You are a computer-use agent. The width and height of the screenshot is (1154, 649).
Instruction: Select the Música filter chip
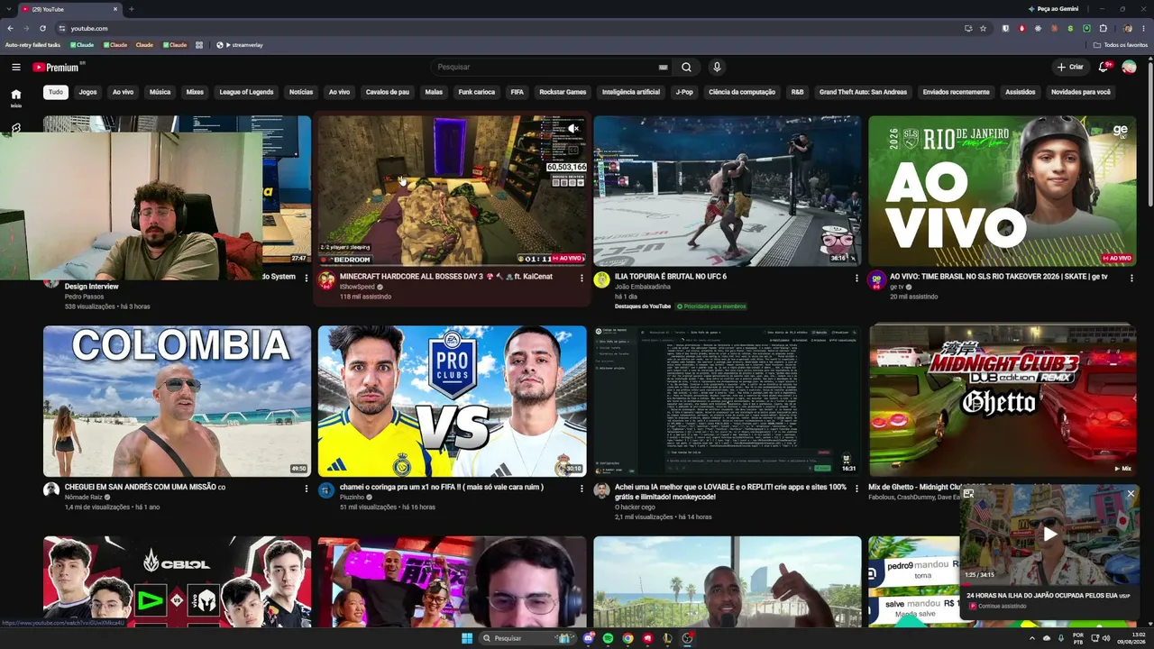coord(160,92)
